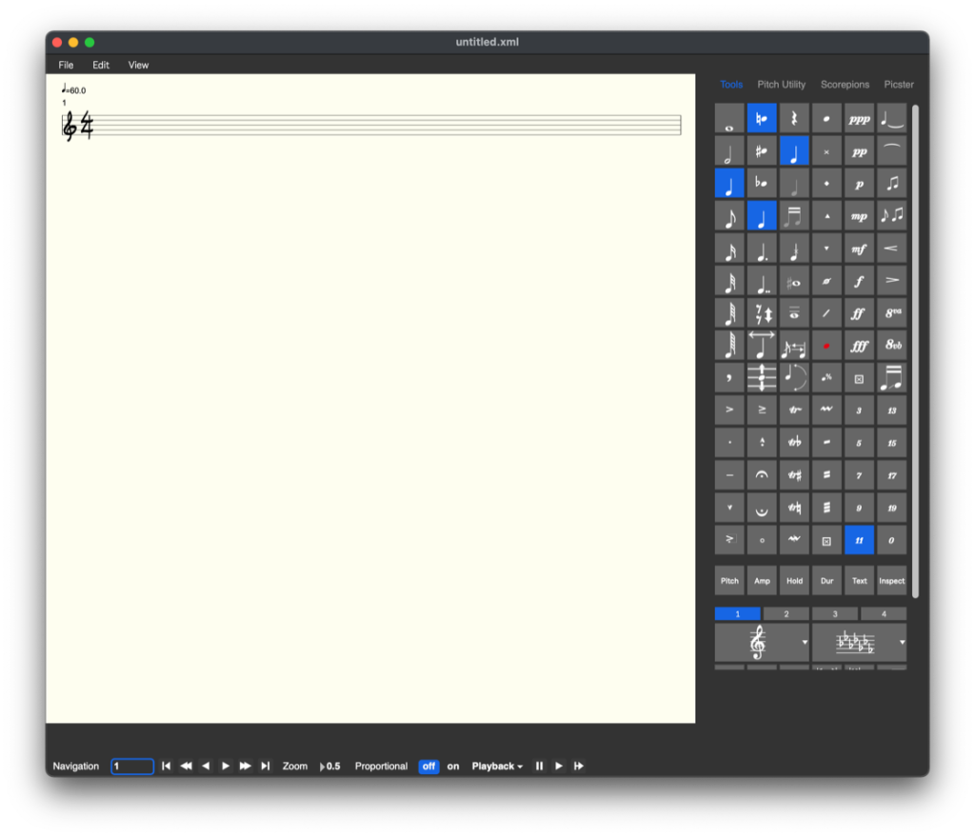The width and height of the screenshot is (975, 837).
Task: Open the clef selection dropdown
Action: point(762,643)
